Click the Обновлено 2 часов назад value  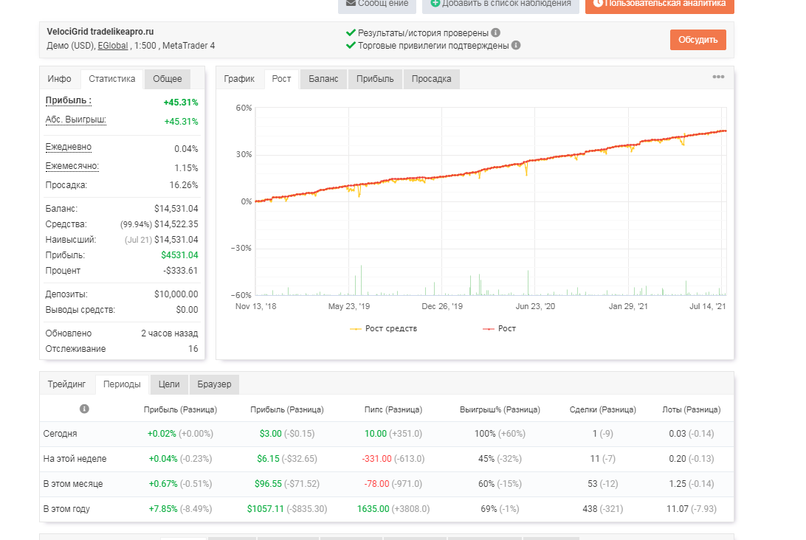click(x=169, y=333)
